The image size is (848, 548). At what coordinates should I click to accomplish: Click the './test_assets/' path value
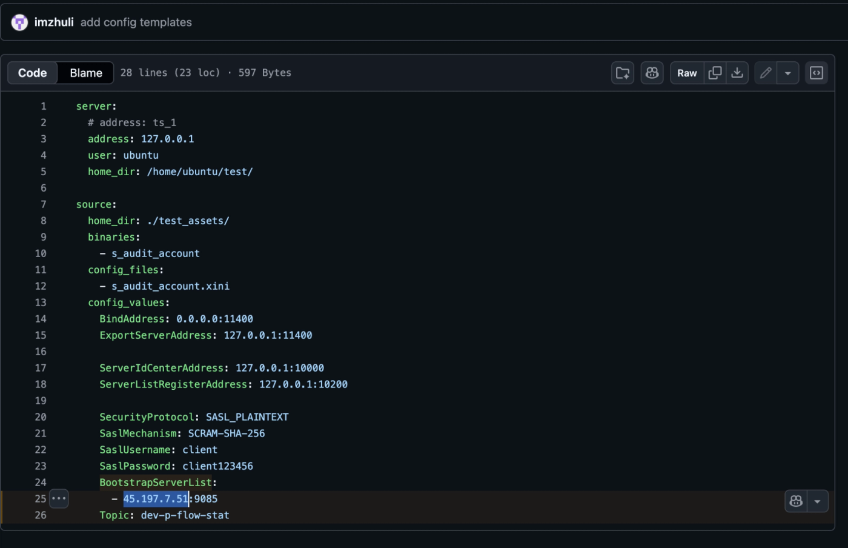188,221
